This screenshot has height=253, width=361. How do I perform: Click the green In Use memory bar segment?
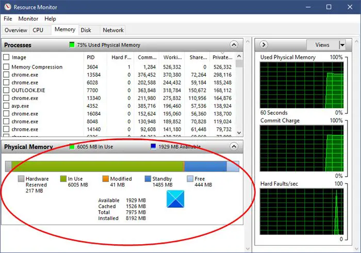(97, 166)
